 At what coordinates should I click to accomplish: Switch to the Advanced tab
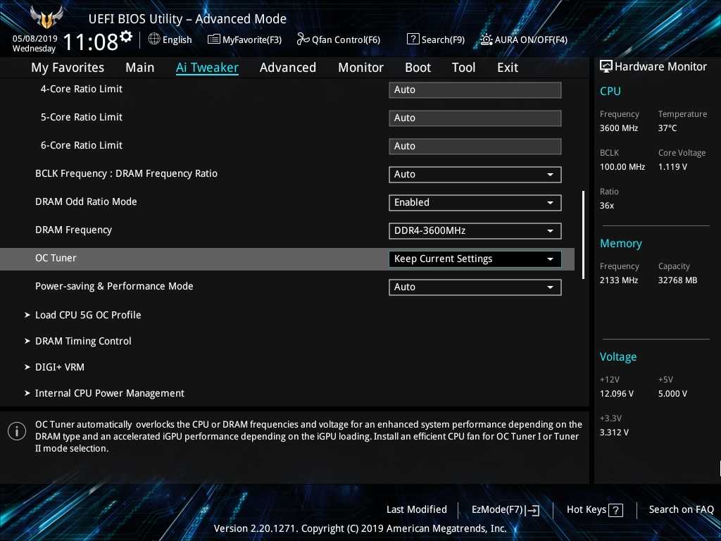click(x=287, y=68)
